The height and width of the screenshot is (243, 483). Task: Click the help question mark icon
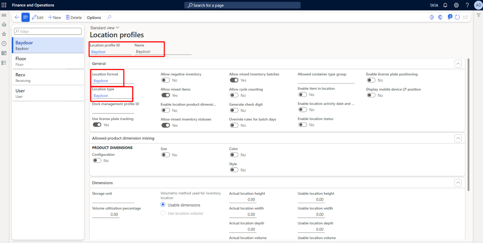coord(467,5)
